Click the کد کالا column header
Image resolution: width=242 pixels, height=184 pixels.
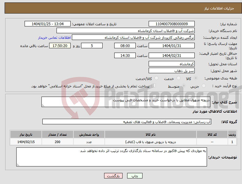coord(212,134)
